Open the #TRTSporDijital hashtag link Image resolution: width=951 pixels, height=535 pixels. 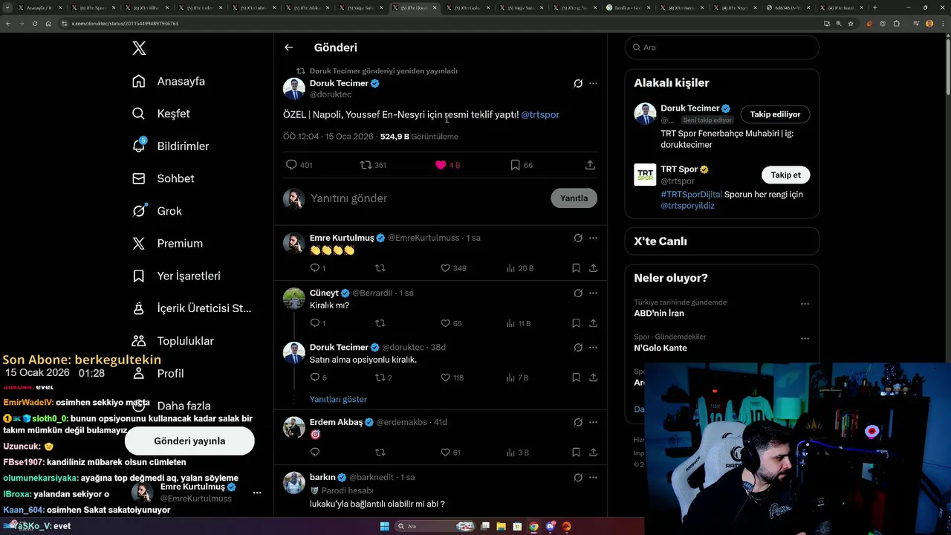691,195
